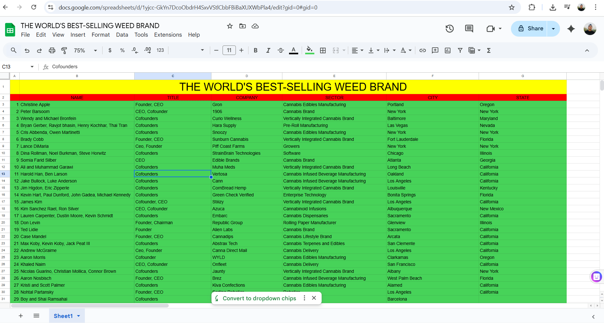Click the insert link icon

[423, 51]
